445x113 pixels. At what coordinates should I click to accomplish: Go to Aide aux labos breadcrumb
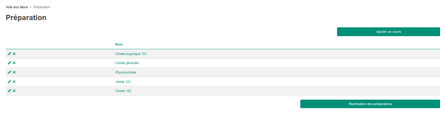(x=17, y=7)
